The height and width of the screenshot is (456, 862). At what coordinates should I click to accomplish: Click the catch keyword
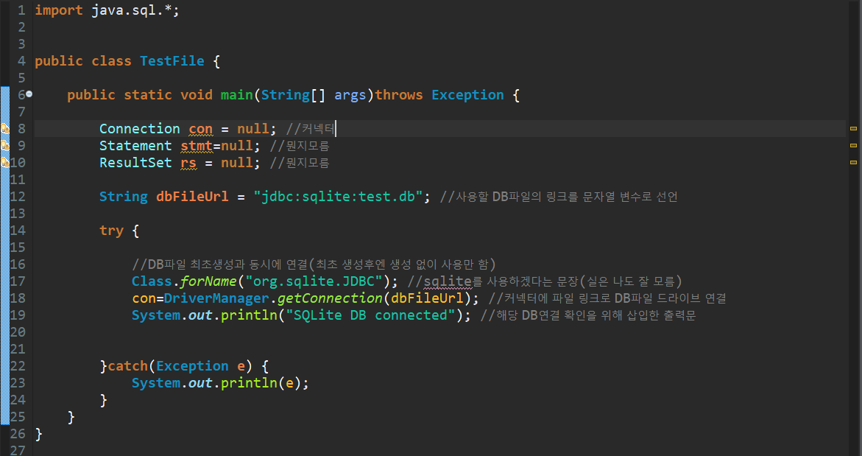[x=127, y=366]
